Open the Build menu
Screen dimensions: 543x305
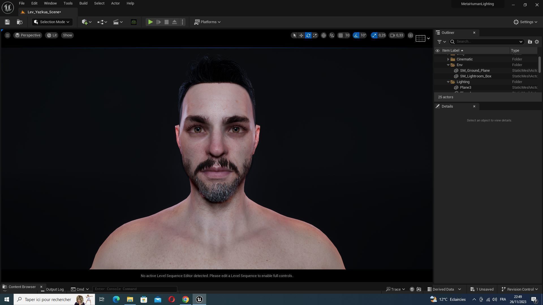click(83, 3)
